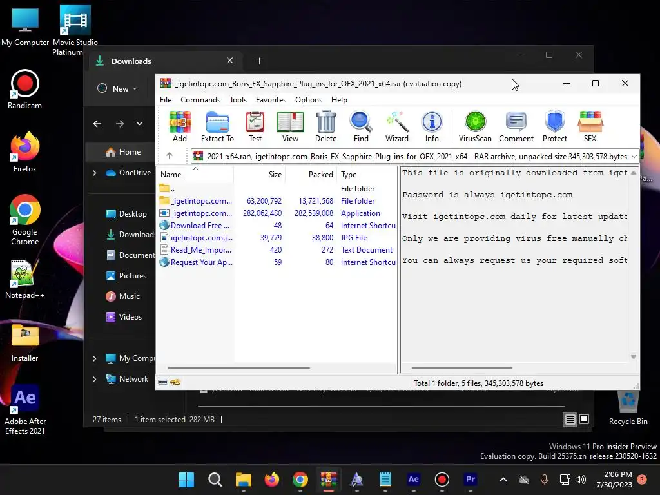The width and height of the screenshot is (660, 495).
Task: Switch Explorer to details view
Action: coord(570,419)
